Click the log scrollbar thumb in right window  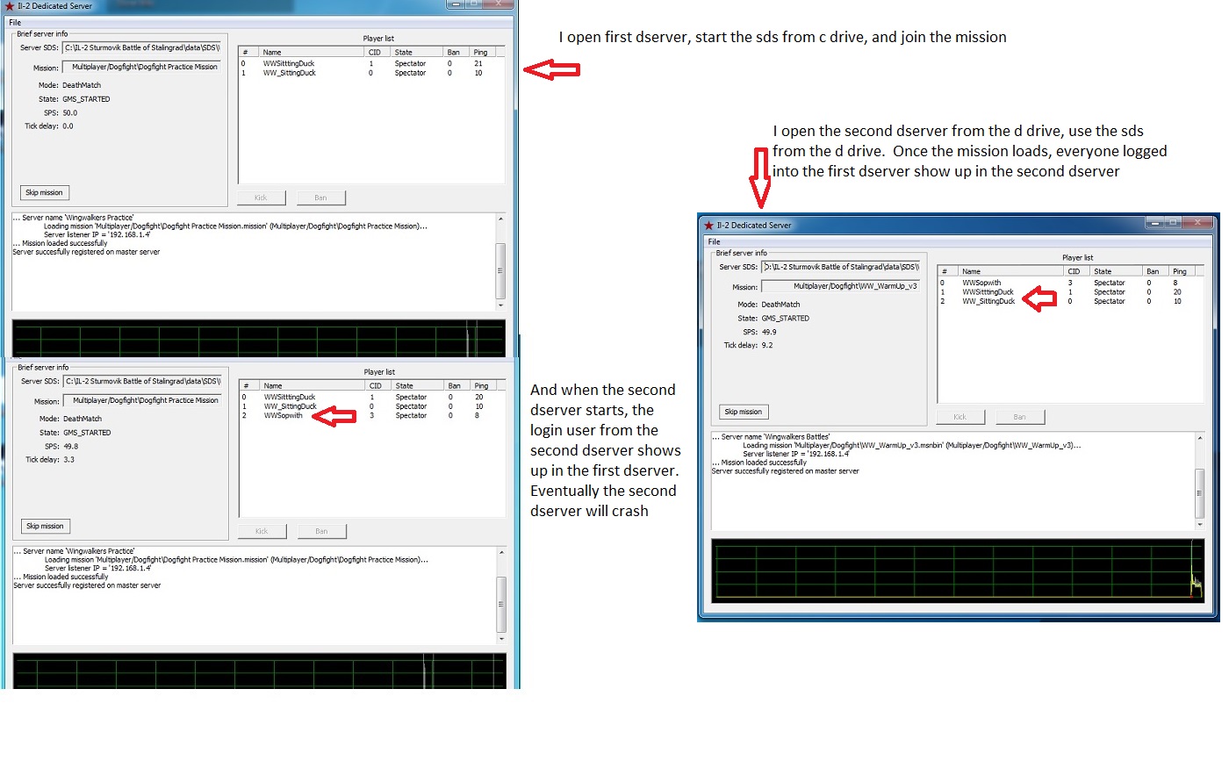point(1200,493)
